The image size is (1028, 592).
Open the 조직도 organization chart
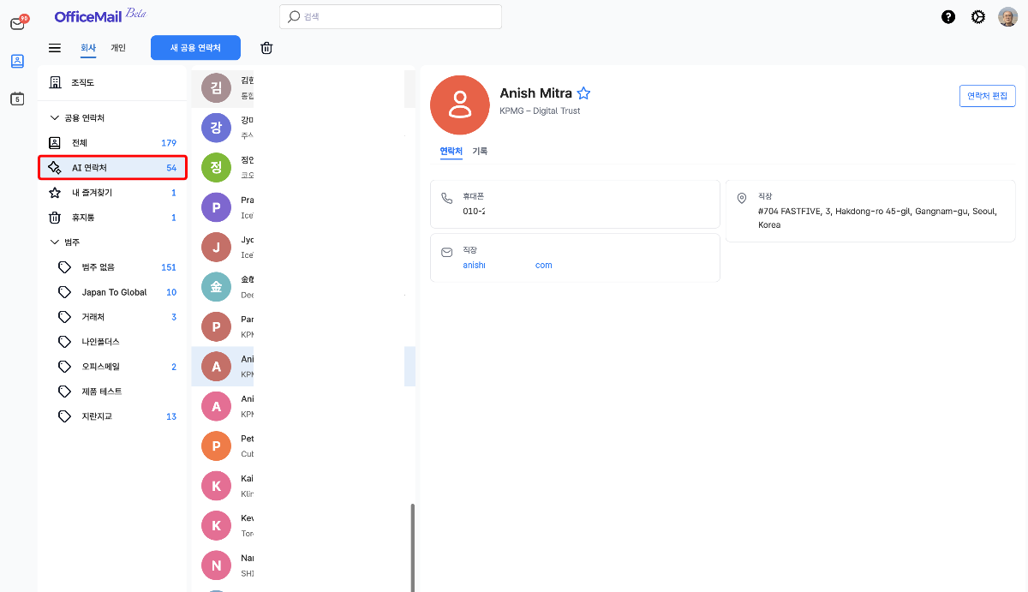tap(82, 83)
